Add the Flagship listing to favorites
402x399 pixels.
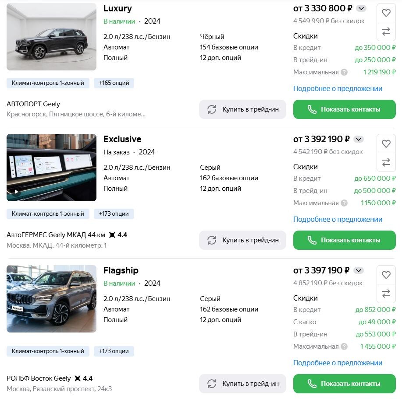pos(386,275)
